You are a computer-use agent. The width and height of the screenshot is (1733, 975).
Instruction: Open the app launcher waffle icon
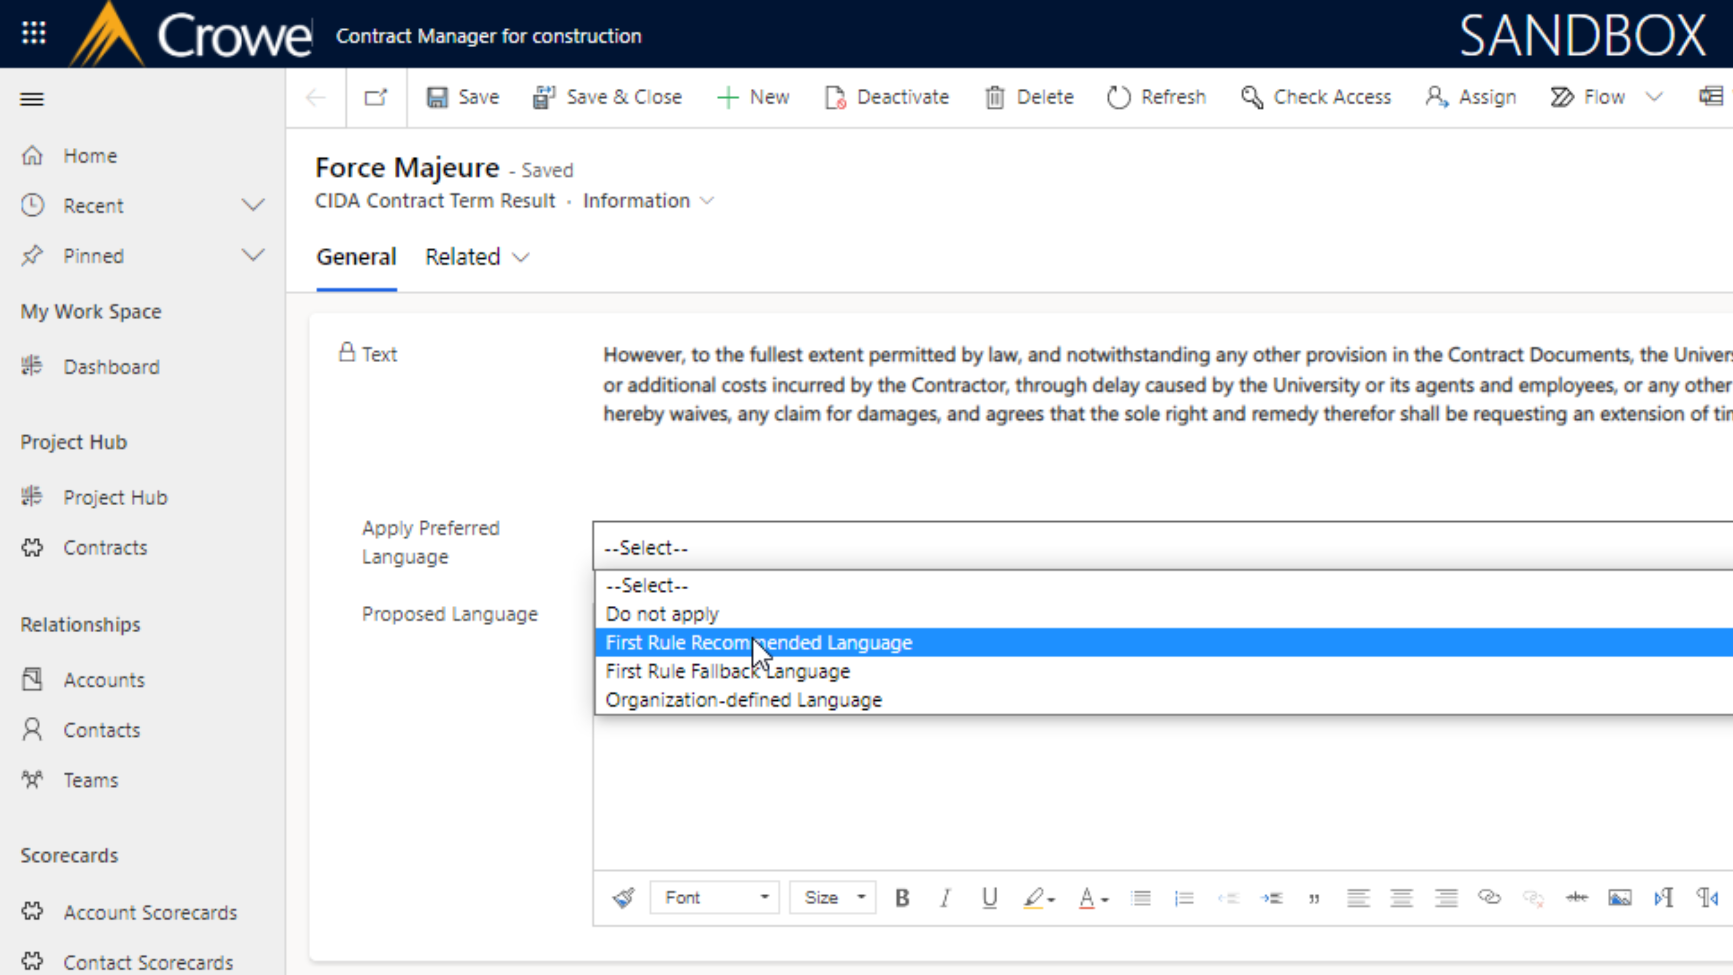34,32
